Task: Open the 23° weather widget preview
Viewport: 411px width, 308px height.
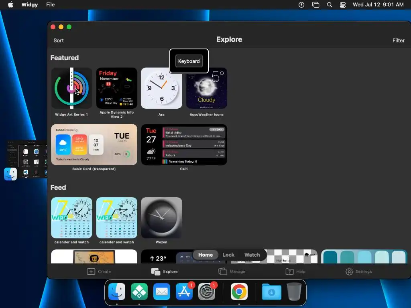Action: (168, 257)
